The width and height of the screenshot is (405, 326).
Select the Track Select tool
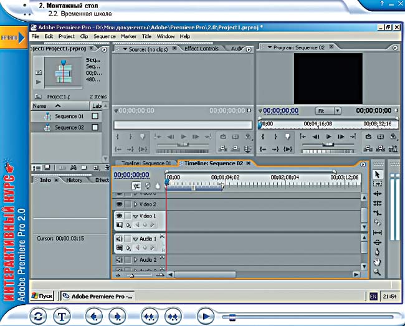377,184
